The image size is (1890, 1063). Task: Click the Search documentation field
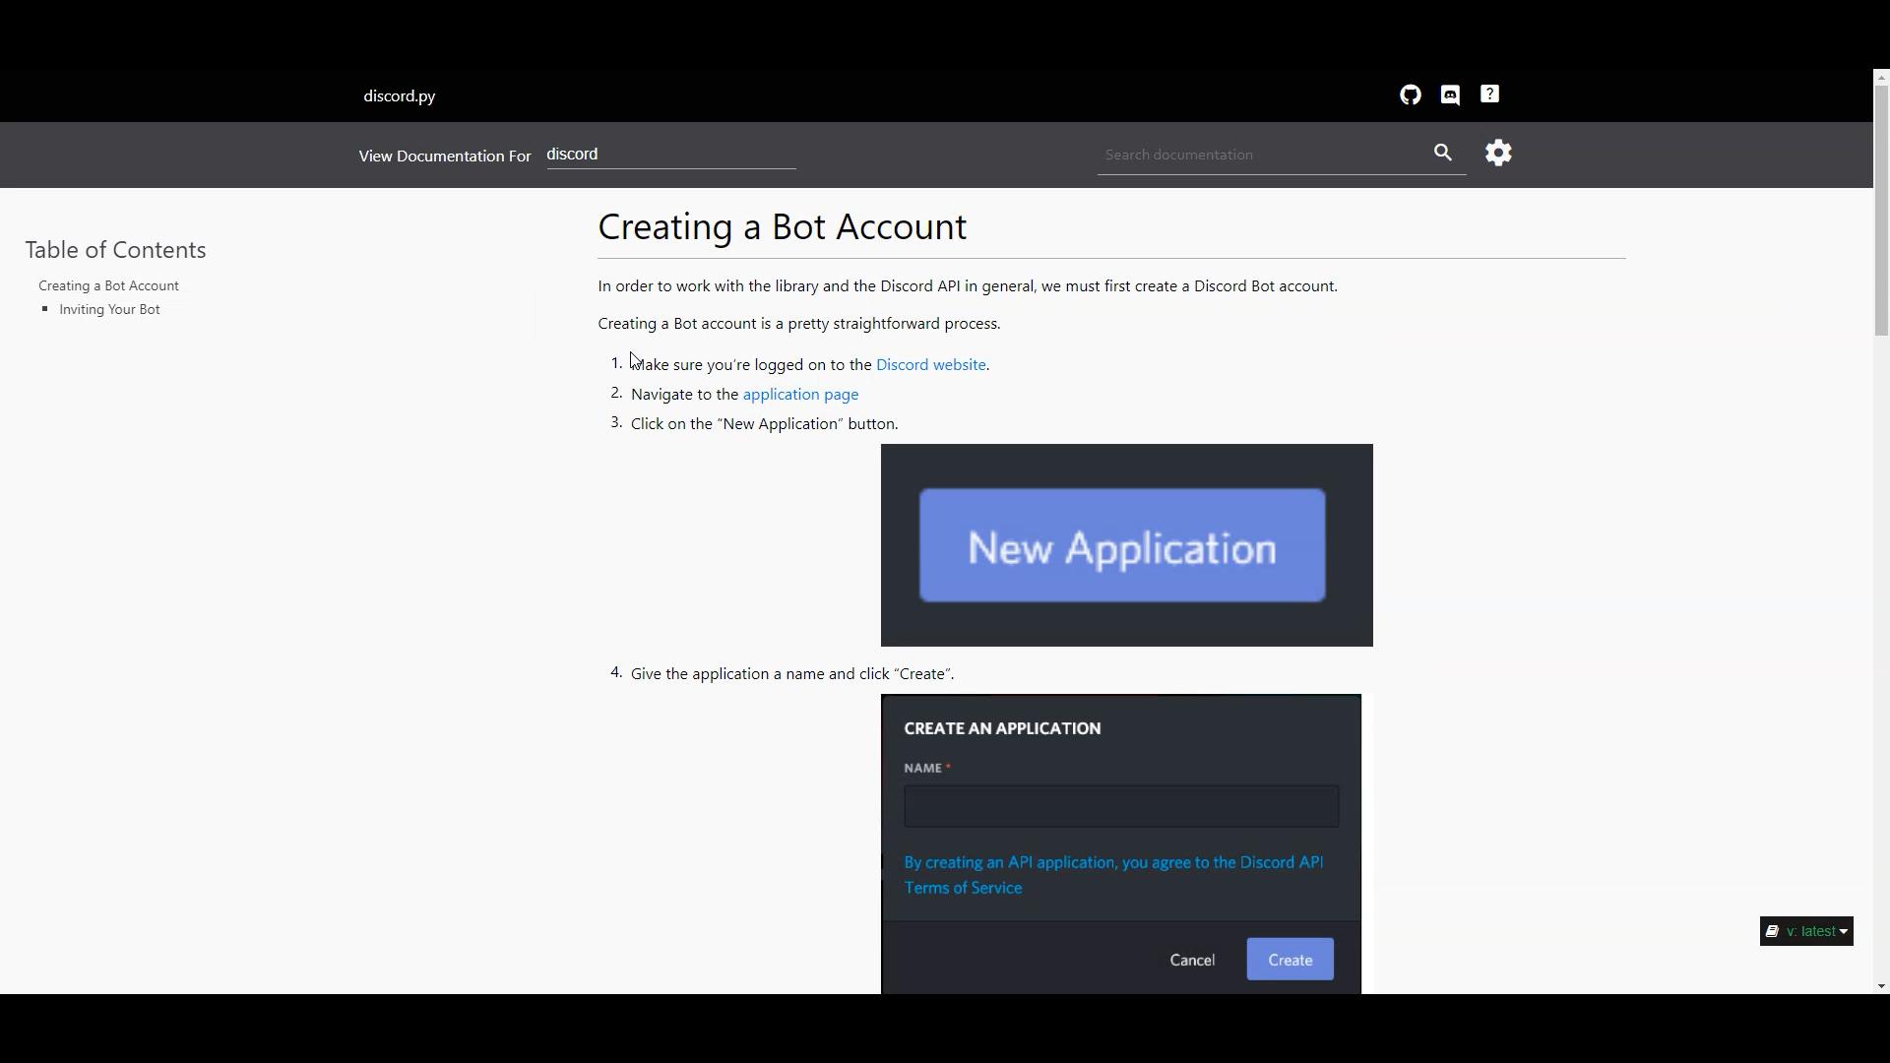(x=1260, y=155)
